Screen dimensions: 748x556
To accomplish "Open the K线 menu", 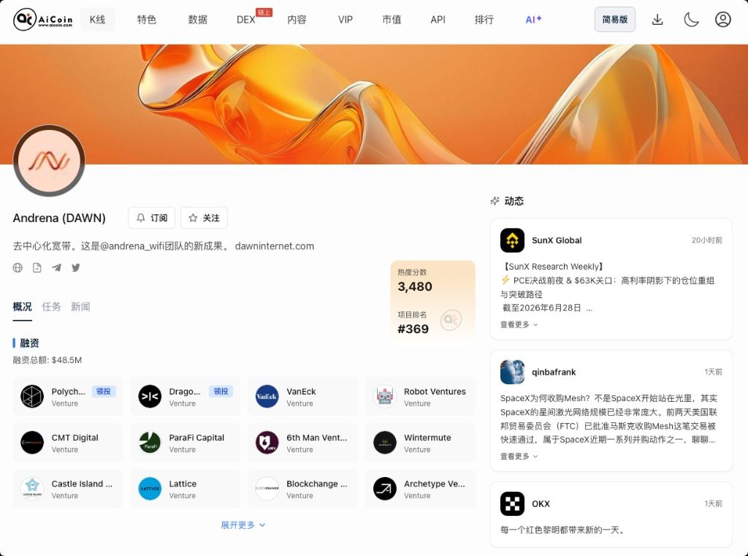I will coord(97,20).
